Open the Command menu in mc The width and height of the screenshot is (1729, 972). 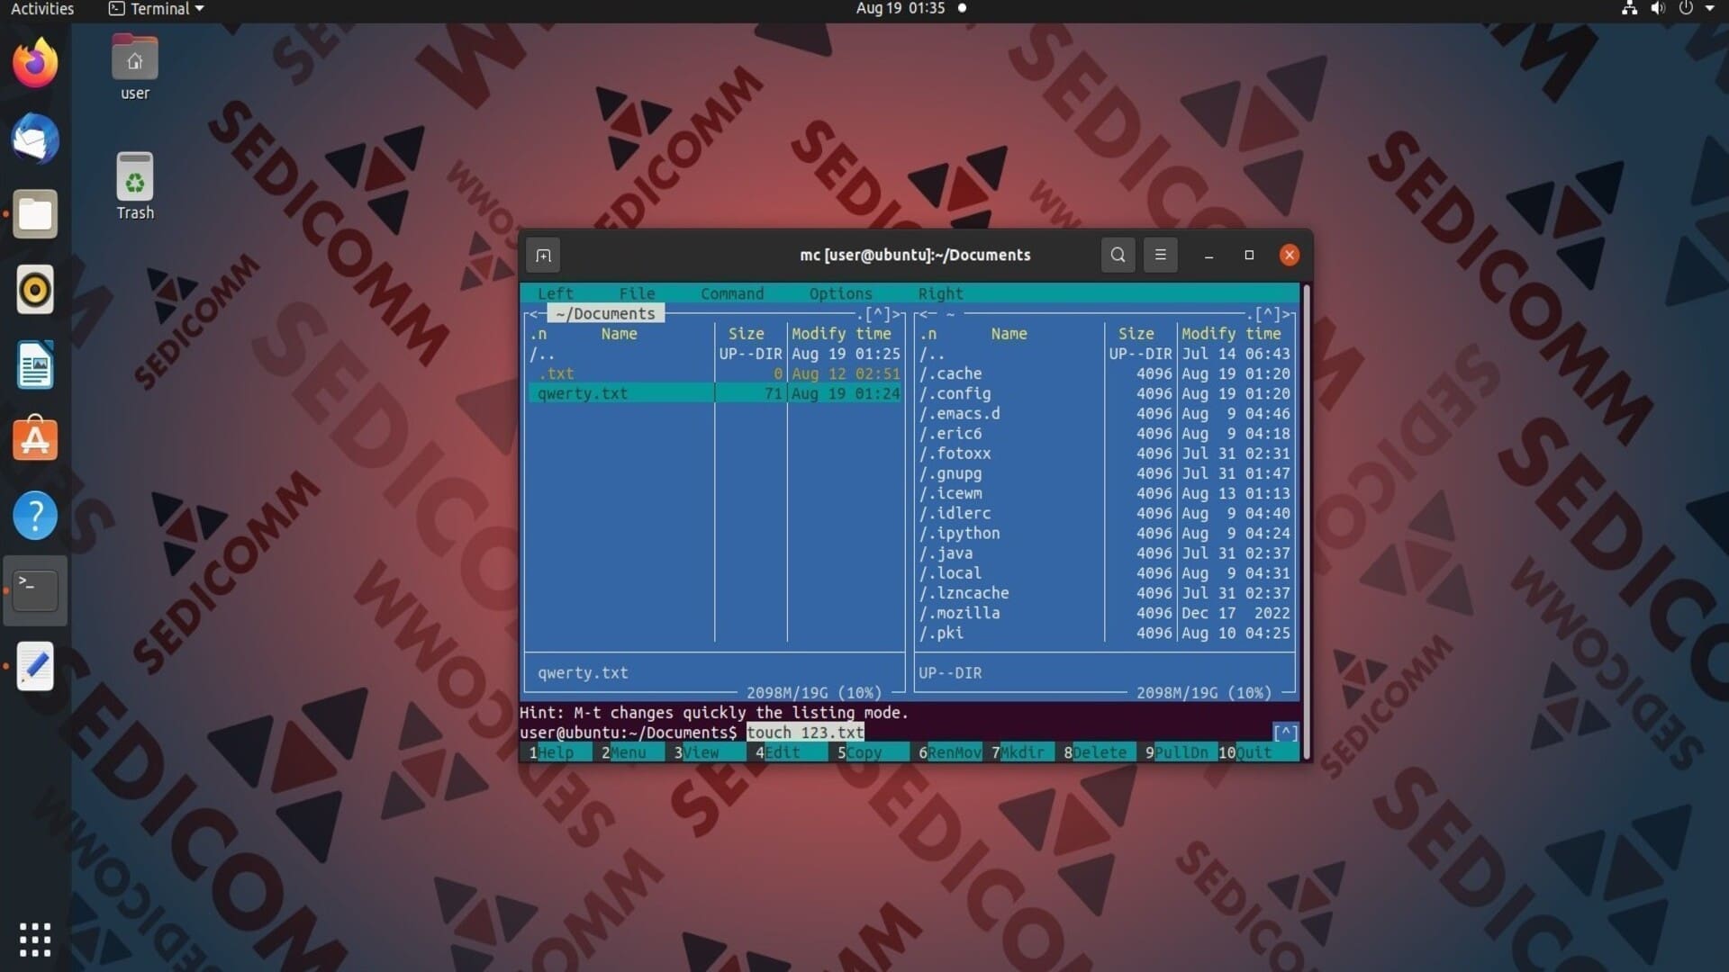[x=732, y=293]
